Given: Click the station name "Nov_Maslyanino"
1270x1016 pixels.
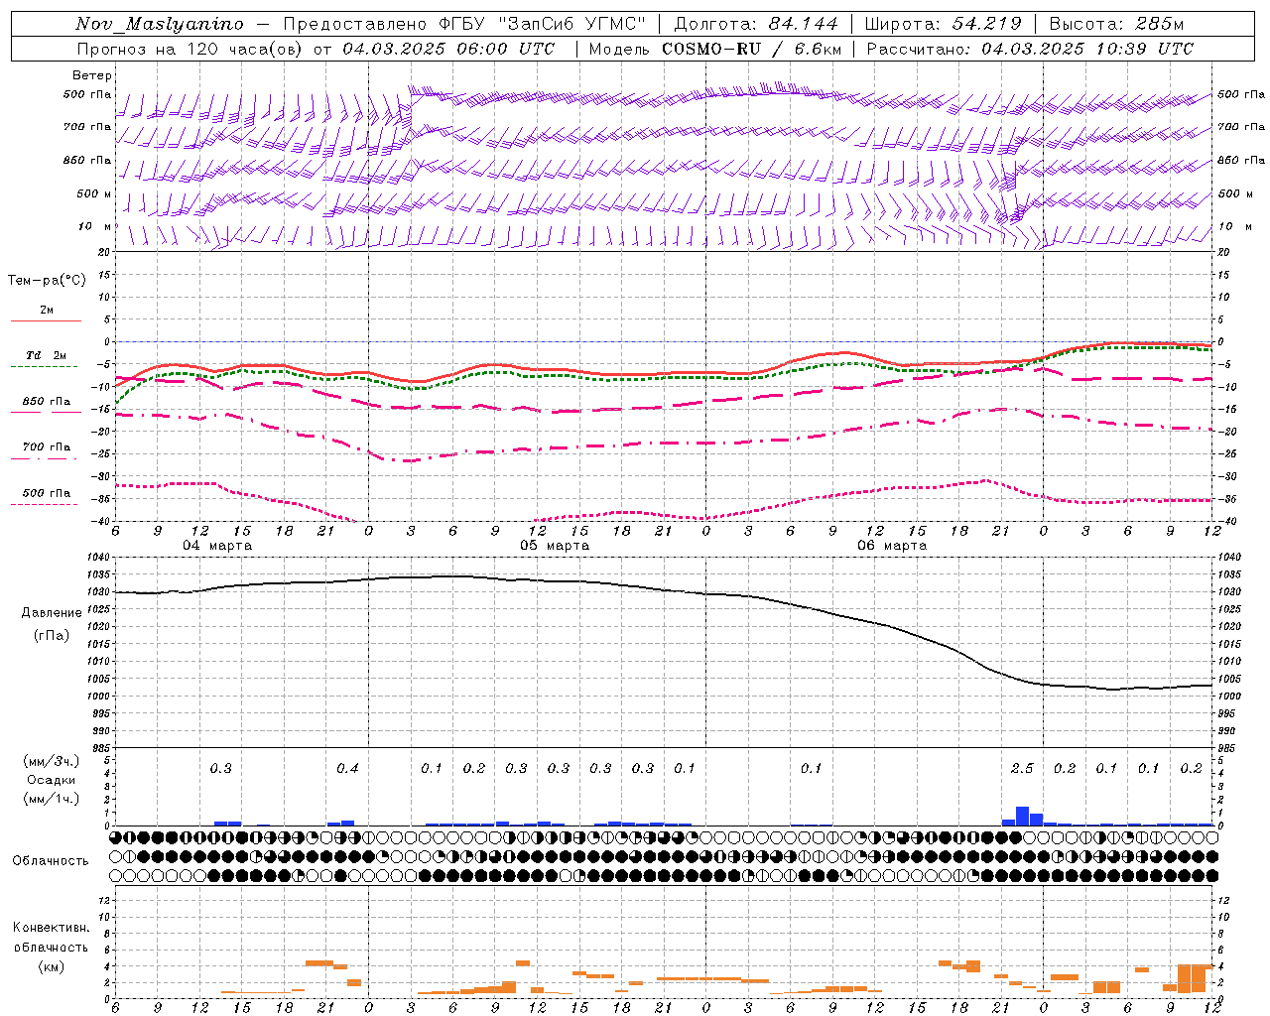Looking at the screenshot, I should pos(160,24).
